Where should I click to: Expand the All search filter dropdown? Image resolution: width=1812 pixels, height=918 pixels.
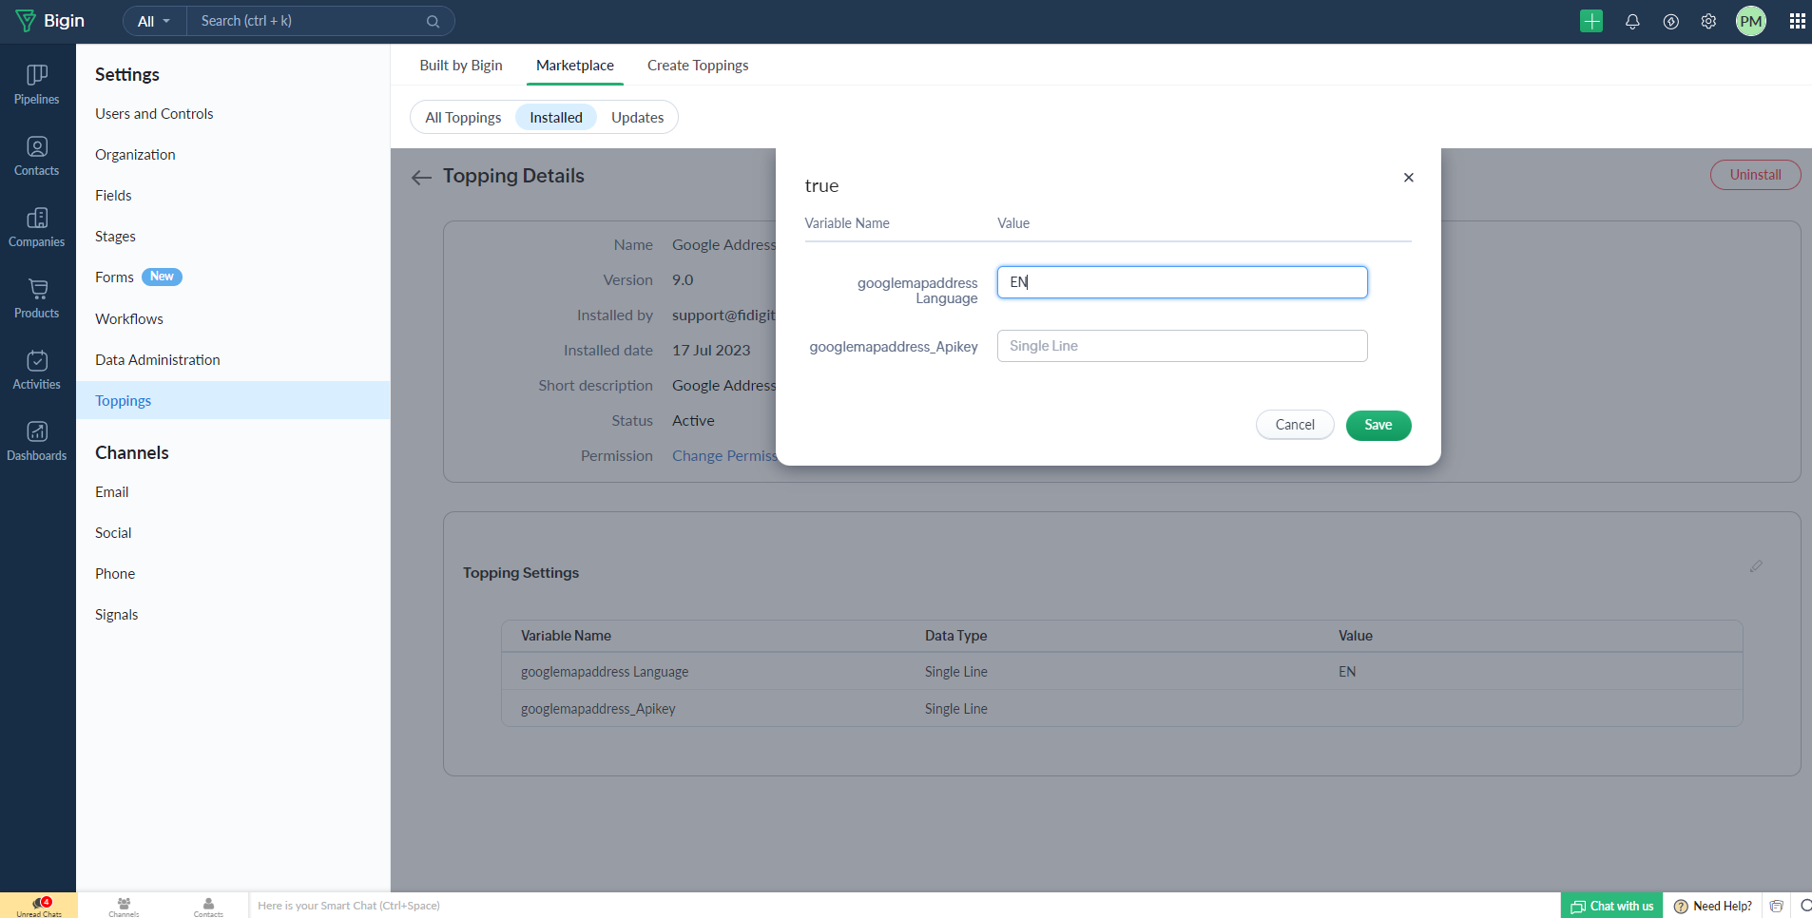(x=154, y=21)
